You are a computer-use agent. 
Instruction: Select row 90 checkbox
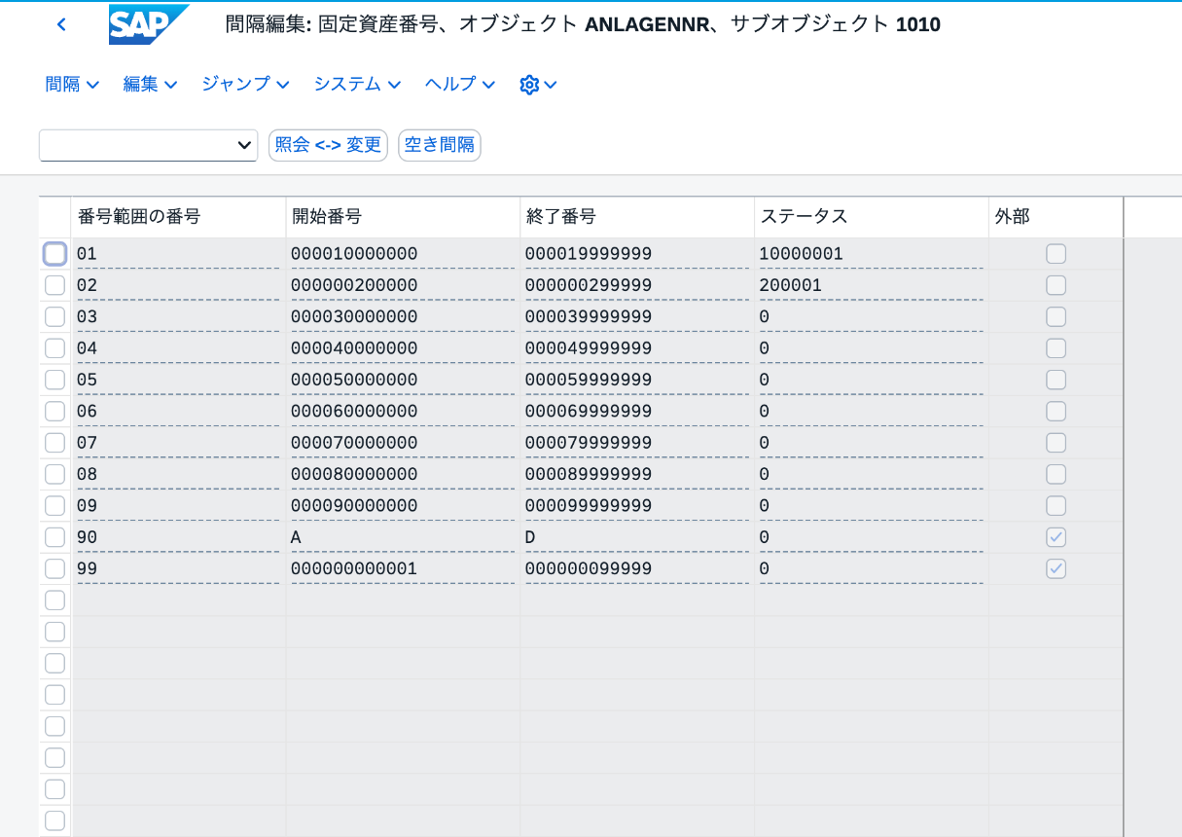pos(55,537)
